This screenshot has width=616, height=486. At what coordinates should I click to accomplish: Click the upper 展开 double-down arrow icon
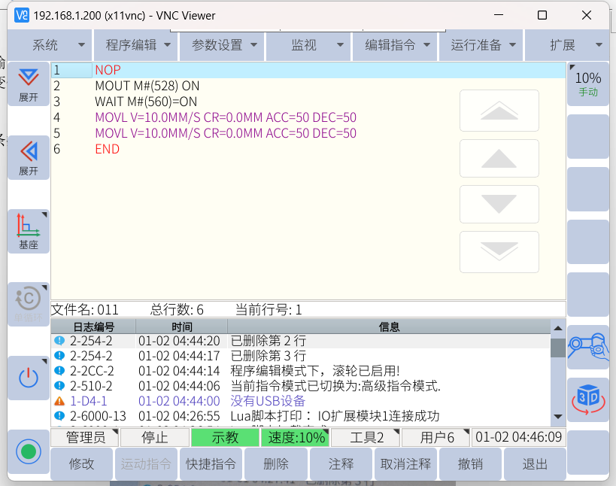[x=29, y=84]
